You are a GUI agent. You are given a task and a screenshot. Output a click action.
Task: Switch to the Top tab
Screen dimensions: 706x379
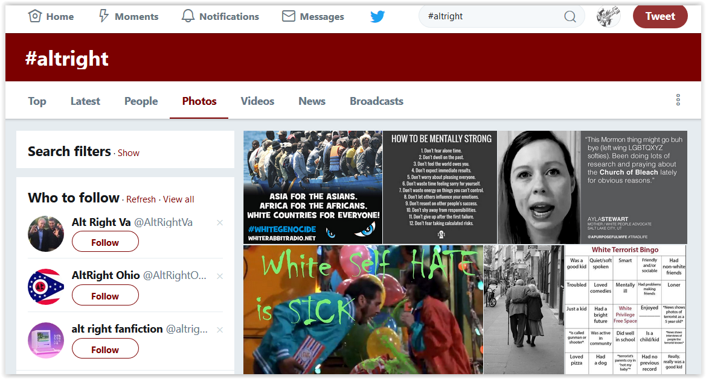(x=37, y=101)
